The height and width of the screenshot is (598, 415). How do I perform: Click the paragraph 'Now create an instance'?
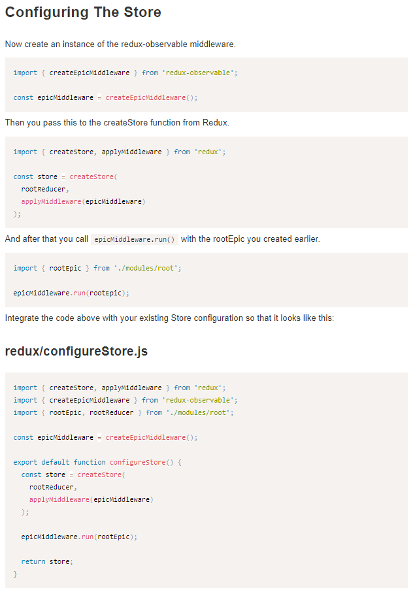coord(120,44)
